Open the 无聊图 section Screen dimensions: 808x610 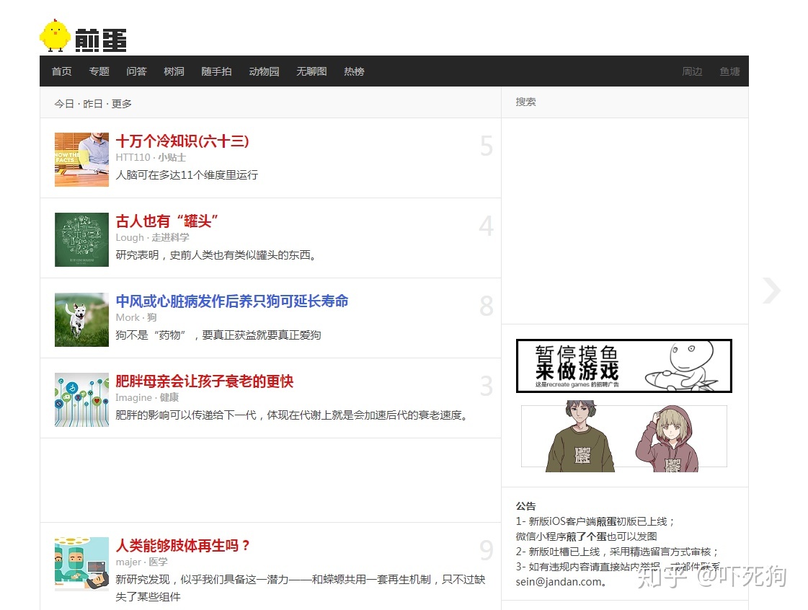pos(311,71)
